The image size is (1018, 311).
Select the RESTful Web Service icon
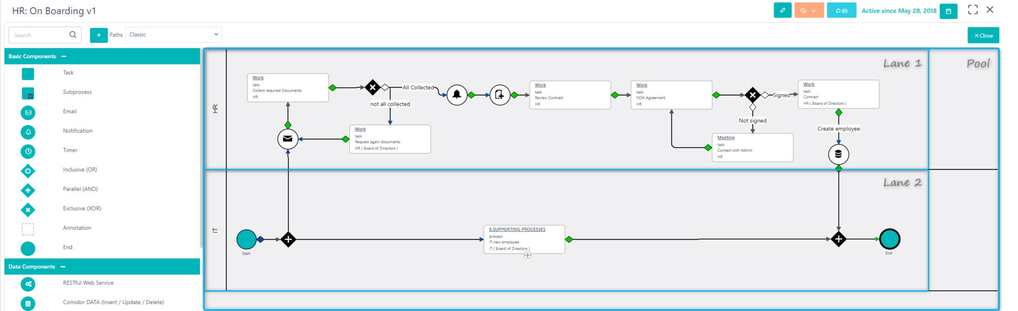[x=28, y=284]
